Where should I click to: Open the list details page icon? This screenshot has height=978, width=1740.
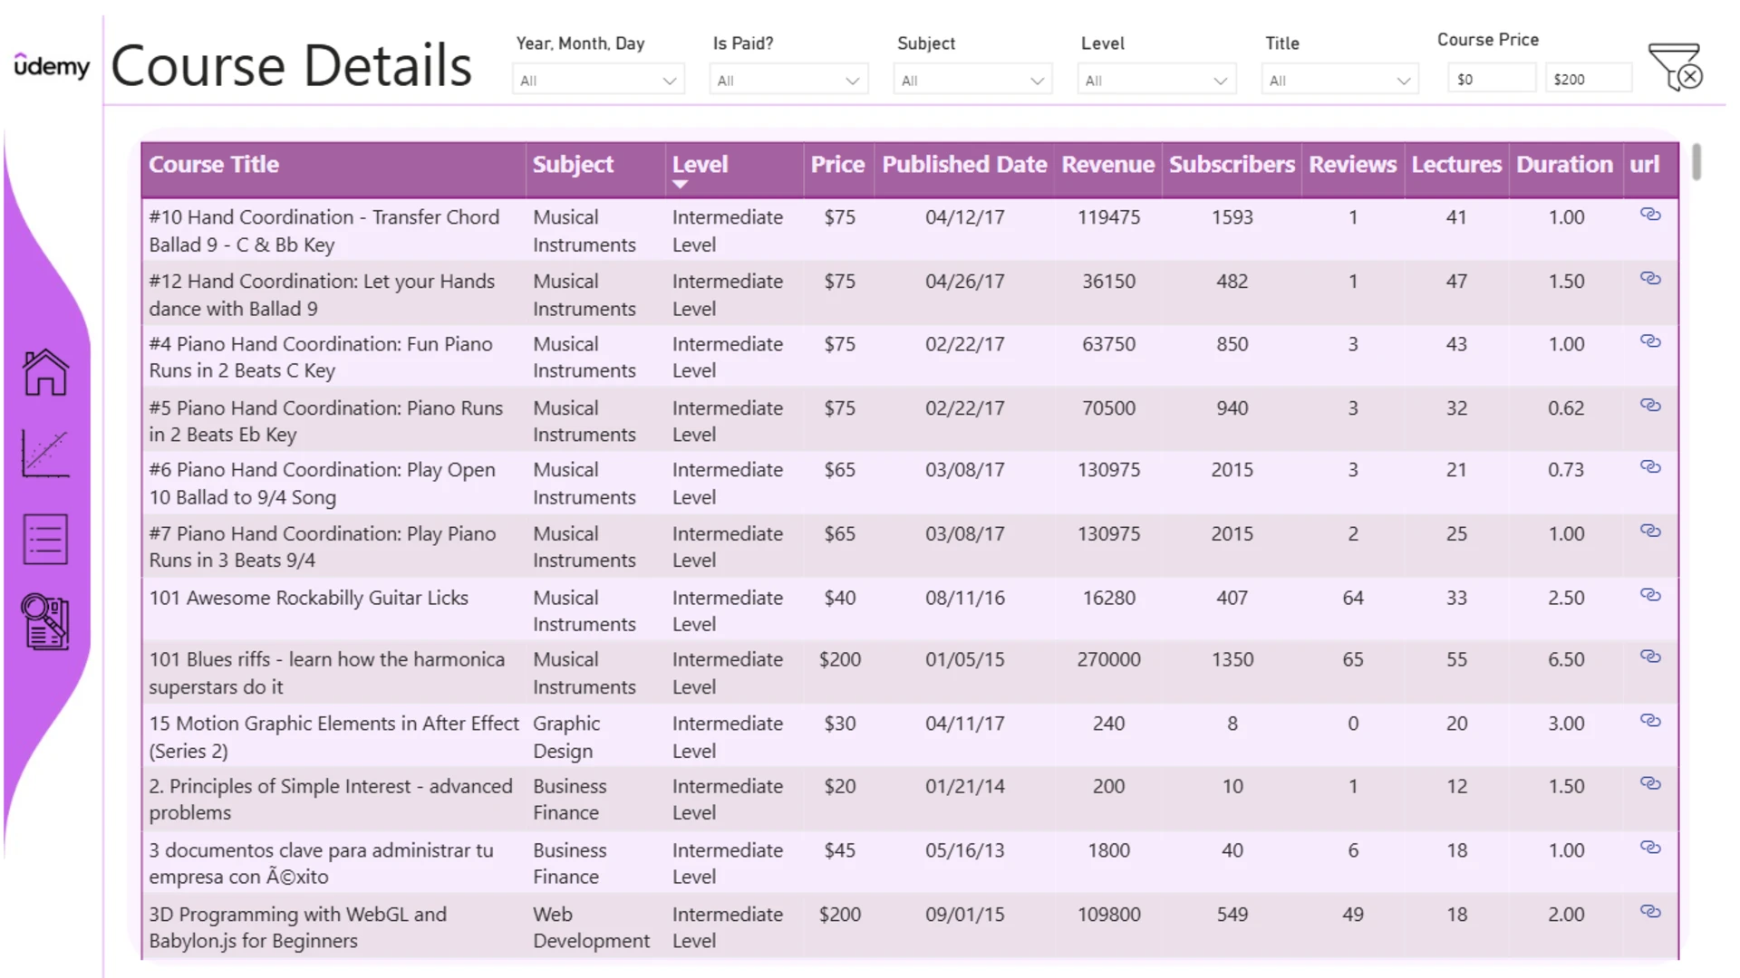pyautogui.click(x=45, y=540)
